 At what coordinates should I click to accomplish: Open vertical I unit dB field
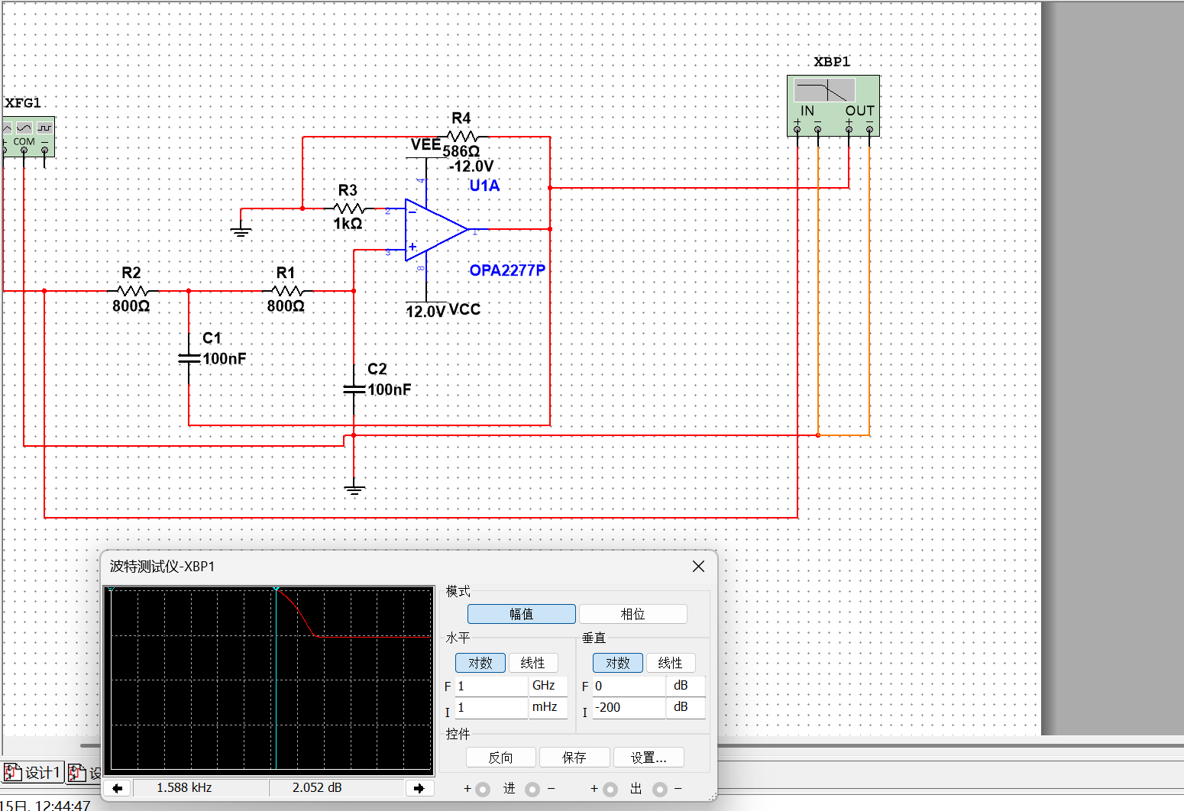[x=687, y=707]
